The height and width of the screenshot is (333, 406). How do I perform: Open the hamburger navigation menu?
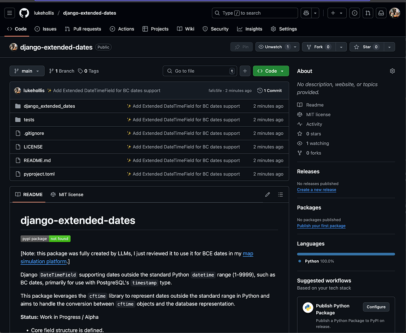pyautogui.click(x=10, y=13)
